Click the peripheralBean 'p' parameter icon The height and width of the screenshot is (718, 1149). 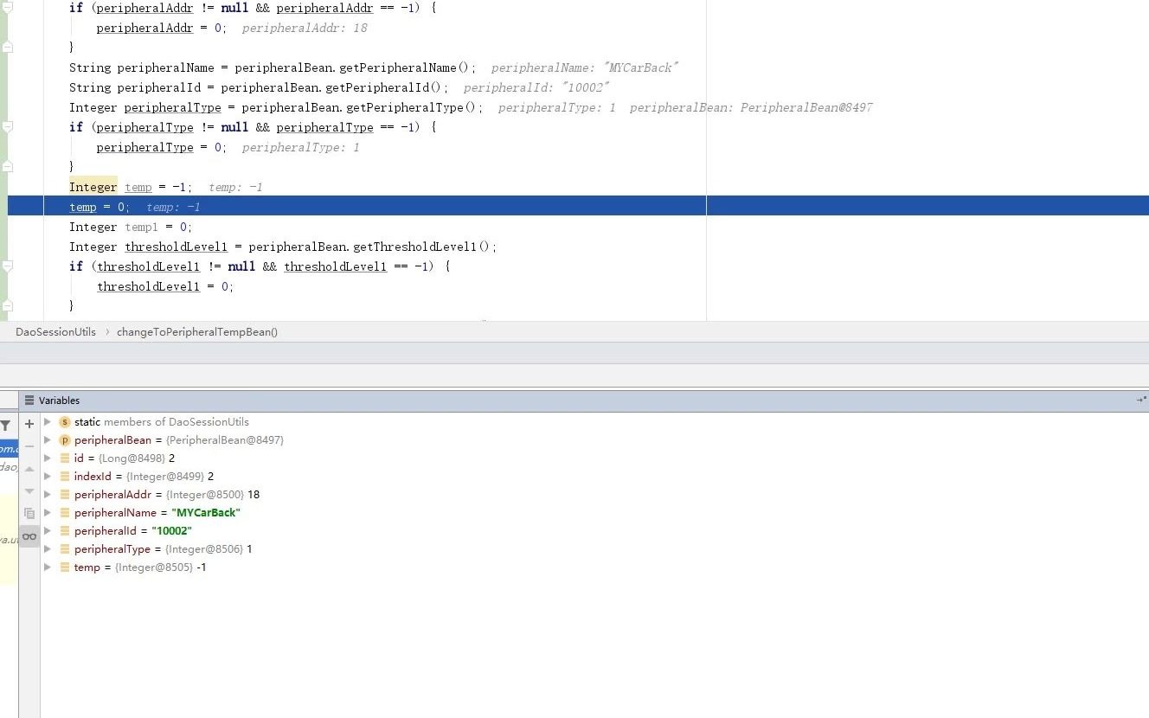pyautogui.click(x=65, y=440)
